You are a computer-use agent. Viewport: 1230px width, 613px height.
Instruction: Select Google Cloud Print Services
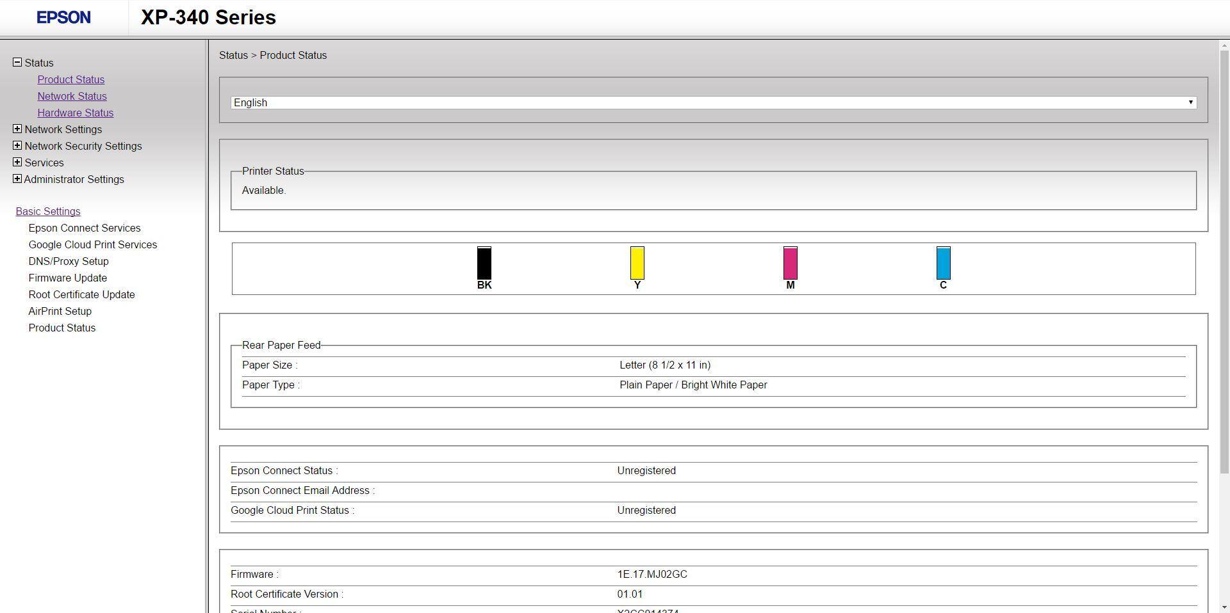point(93,244)
